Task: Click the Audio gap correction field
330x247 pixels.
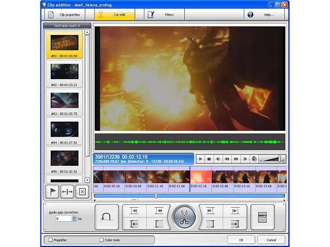Action: coord(64,218)
